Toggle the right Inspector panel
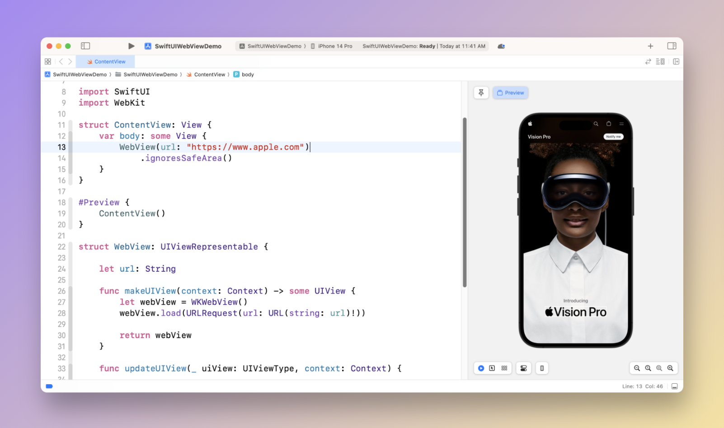Screen dimensions: 724x428 coord(672,46)
